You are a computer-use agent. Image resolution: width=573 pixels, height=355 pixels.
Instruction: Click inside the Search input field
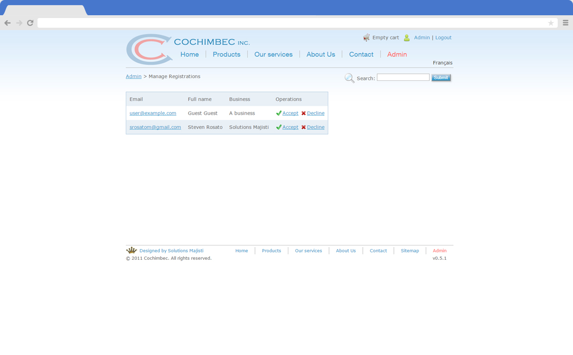(x=403, y=77)
